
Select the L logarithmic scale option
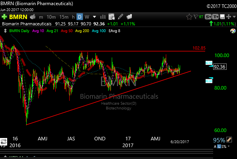click(219, 146)
